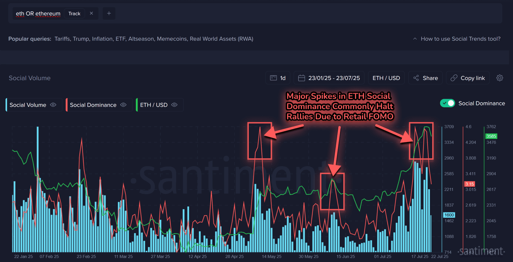513x262 pixels.
Task: Click the Track button
Action: (x=74, y=14)
